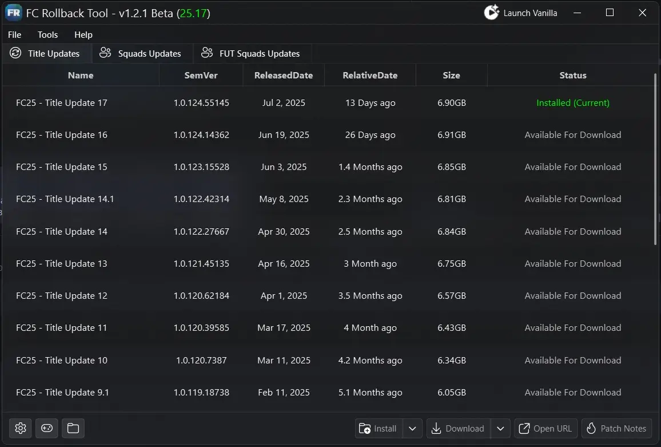Click the Open URL button
661x447 pixels.
[x=545, y=429]
